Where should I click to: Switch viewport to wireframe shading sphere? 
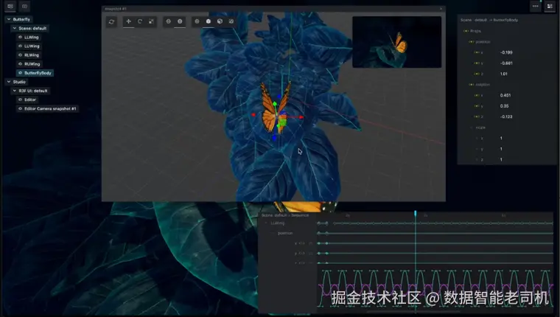point(197,21)
